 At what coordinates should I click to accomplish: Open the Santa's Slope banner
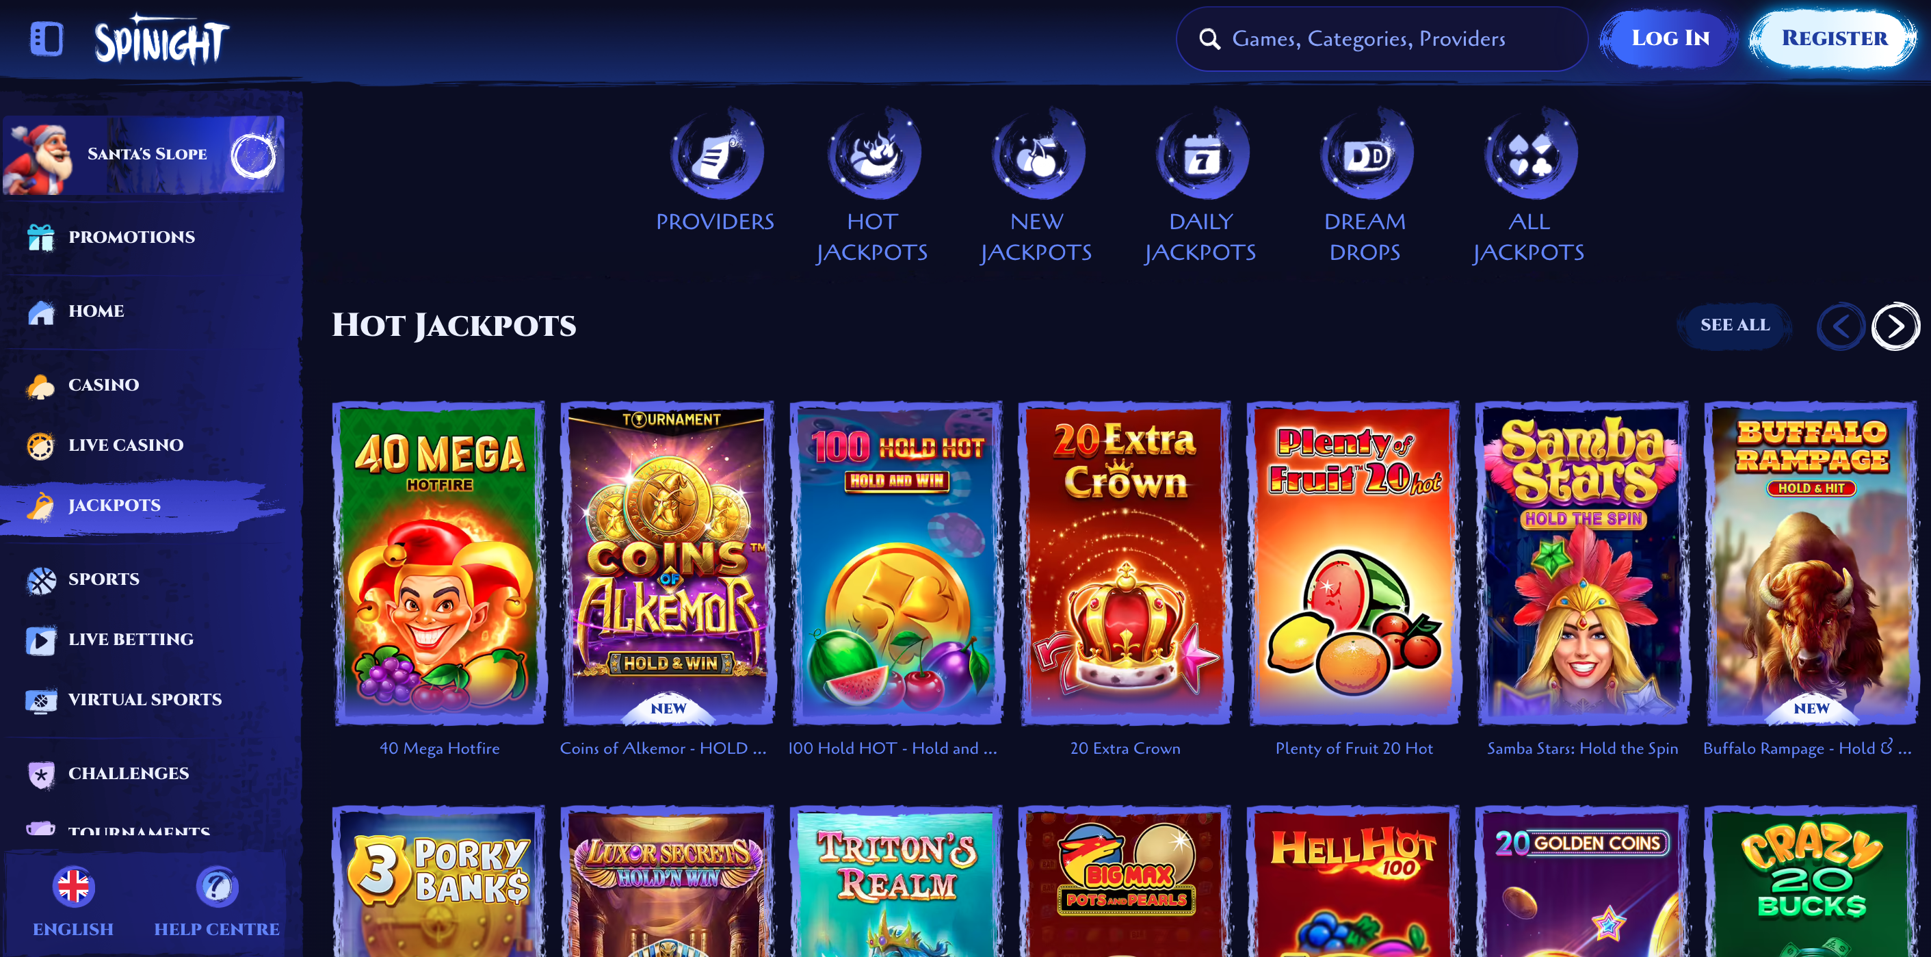coord(144,155)
